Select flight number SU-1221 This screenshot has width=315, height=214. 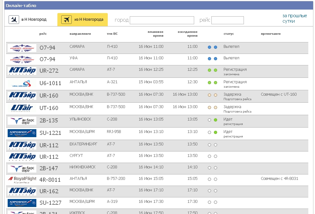click(50, 133)
